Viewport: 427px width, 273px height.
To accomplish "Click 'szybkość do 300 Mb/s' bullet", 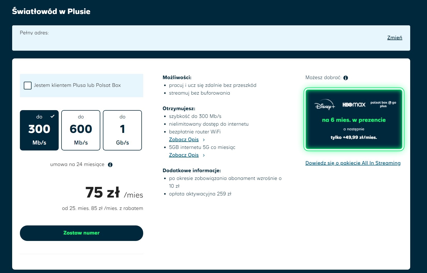I will (195, 116).
